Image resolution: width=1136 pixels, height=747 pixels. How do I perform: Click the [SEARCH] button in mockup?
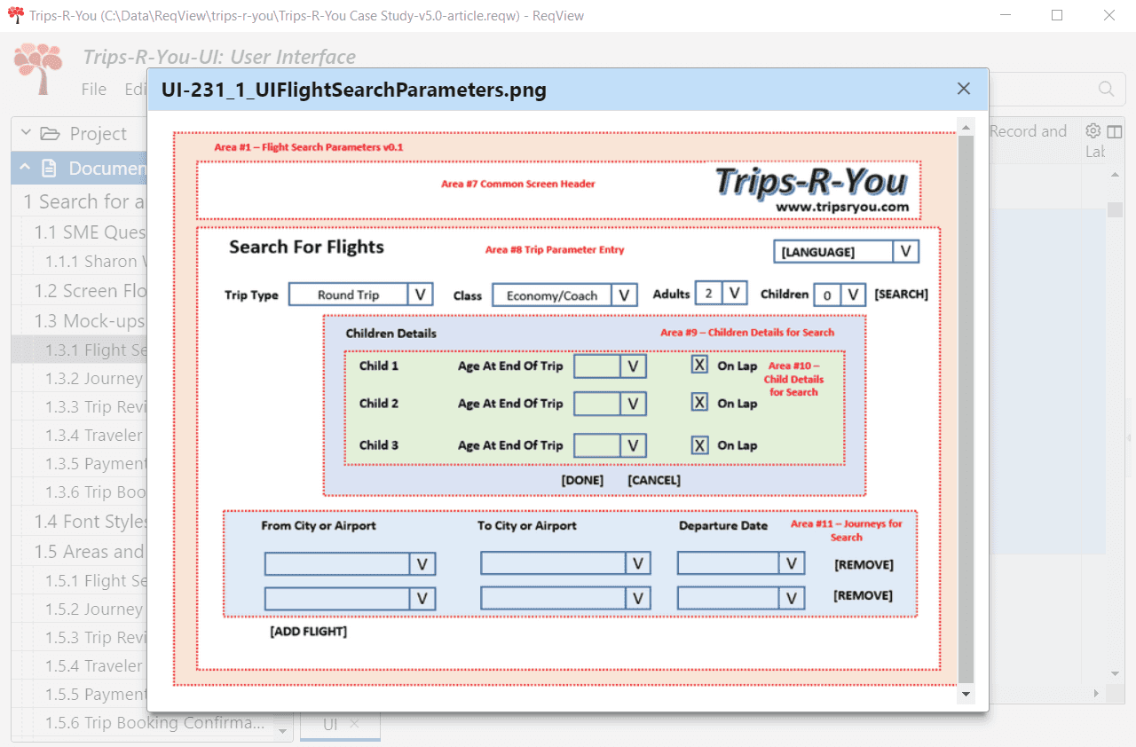[x=902, y=295]
